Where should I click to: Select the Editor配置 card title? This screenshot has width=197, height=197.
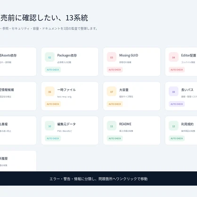coord(189,55)
